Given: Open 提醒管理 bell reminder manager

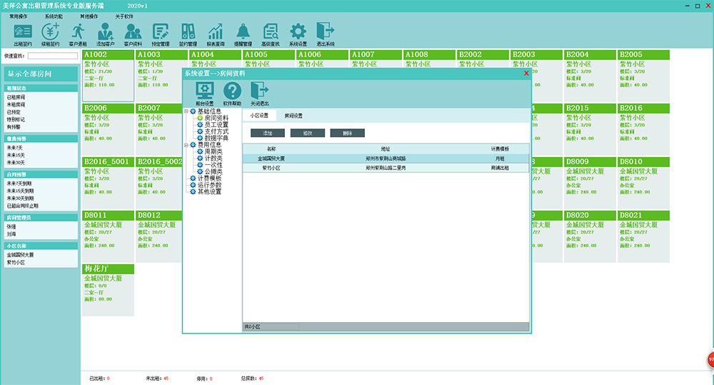Looking at the screenshot, I should (x=243, y=33).
